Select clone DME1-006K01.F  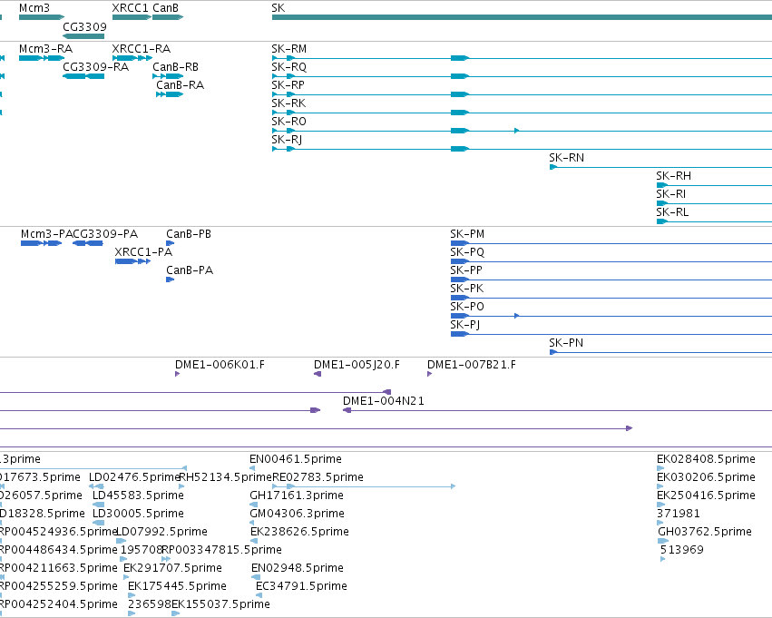pos(177,374)
